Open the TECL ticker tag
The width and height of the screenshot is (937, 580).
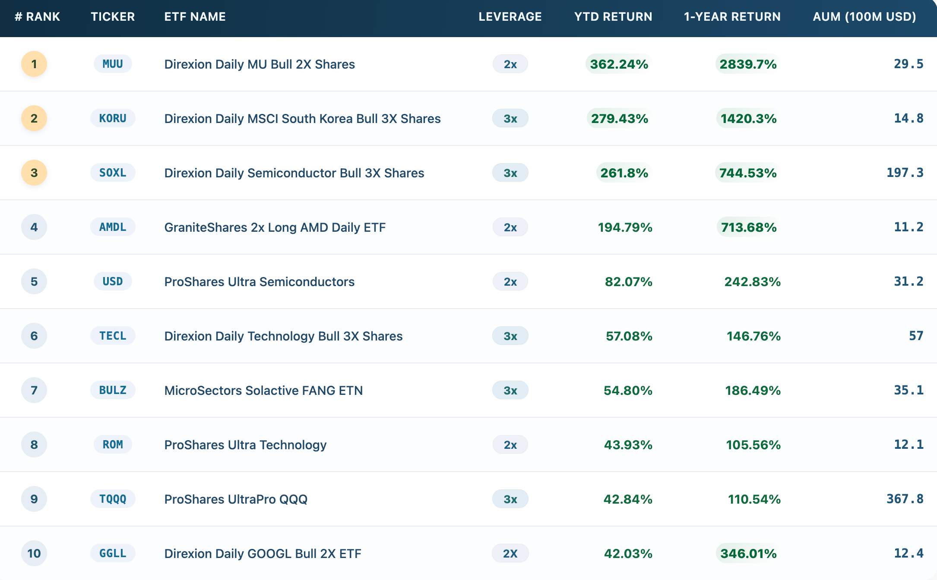point(113,336)
